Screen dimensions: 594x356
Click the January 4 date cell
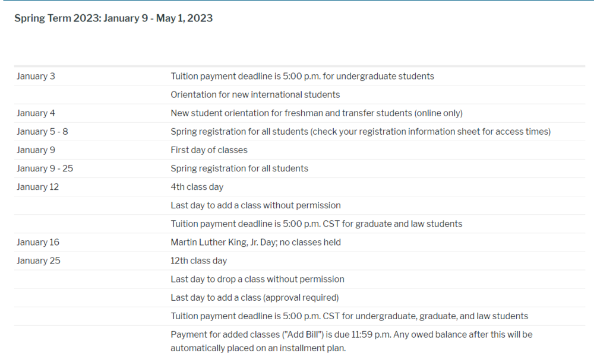tap(36, 113)
